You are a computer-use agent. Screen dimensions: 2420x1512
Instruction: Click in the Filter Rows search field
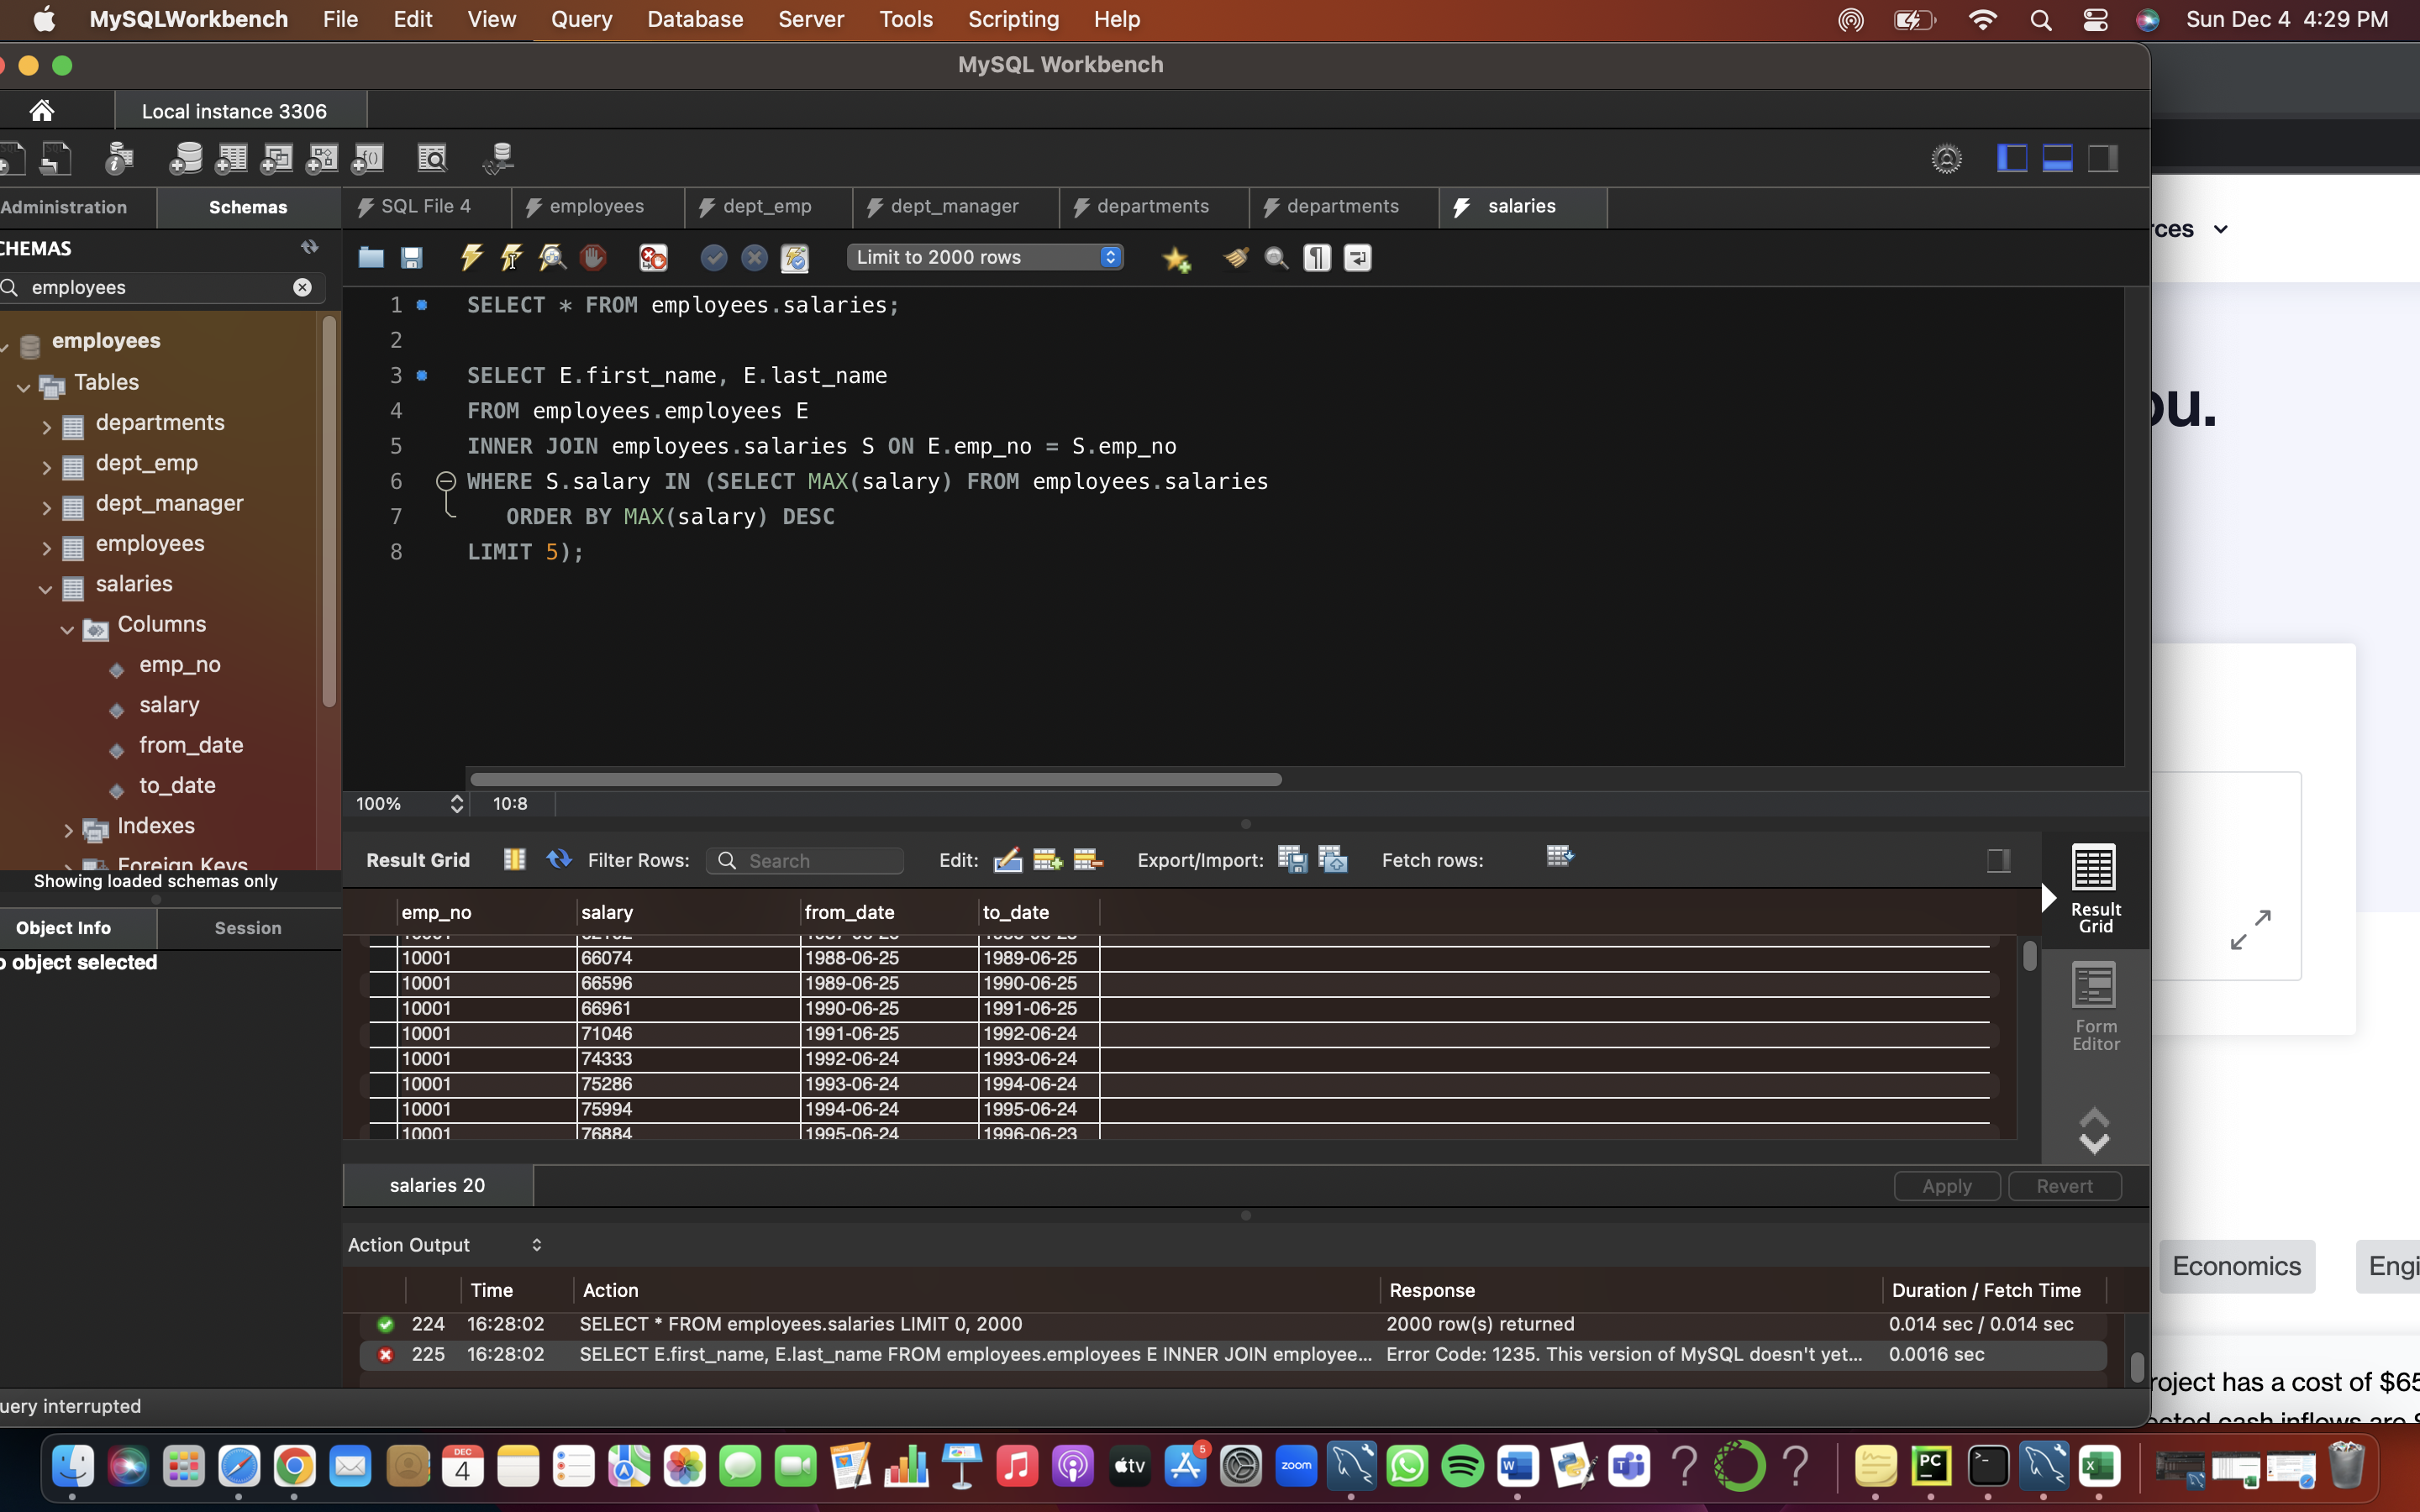pos(805,860)
